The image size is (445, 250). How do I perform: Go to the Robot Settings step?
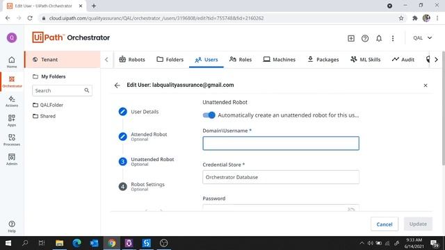(141, 186)
